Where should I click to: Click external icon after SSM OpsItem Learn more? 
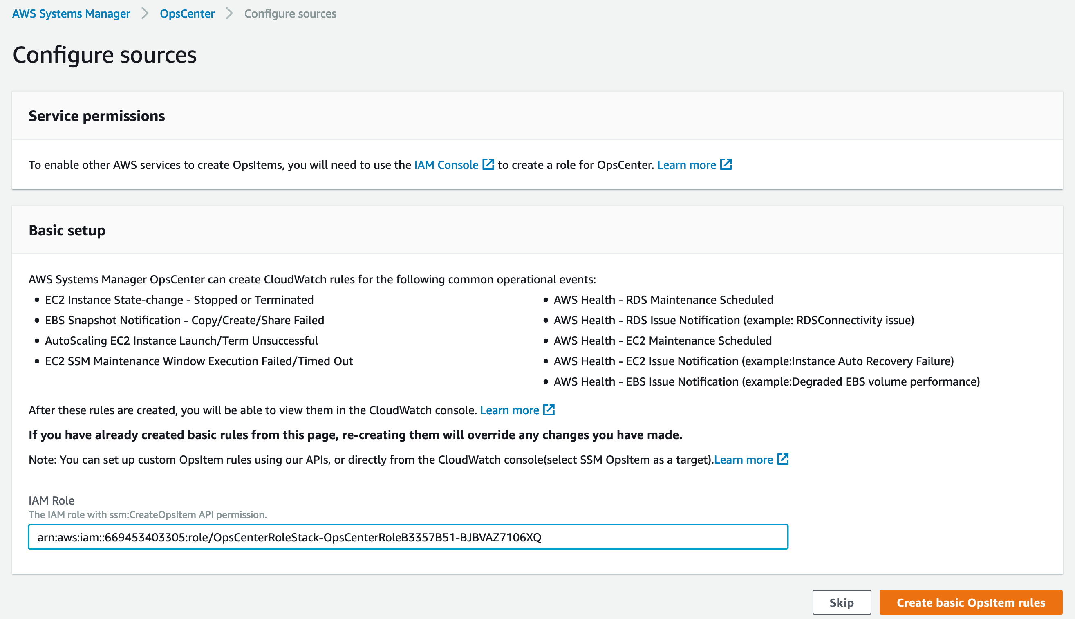[783, 459]
